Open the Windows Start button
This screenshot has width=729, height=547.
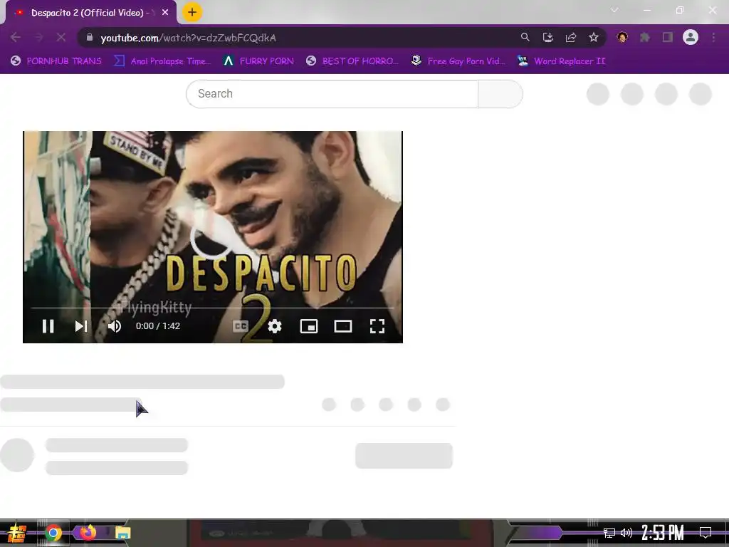[17, 533]
